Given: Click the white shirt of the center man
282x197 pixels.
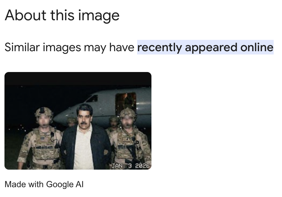Looking at the screenshot, I should pyautogui.click(x=83, y=147).
